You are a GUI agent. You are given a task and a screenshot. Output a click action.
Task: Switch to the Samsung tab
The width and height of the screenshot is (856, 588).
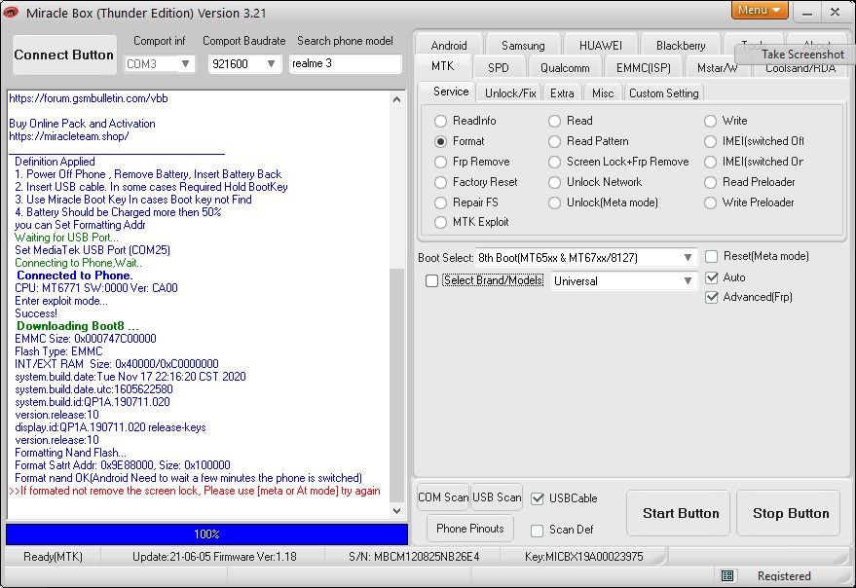tap(523, 45)
